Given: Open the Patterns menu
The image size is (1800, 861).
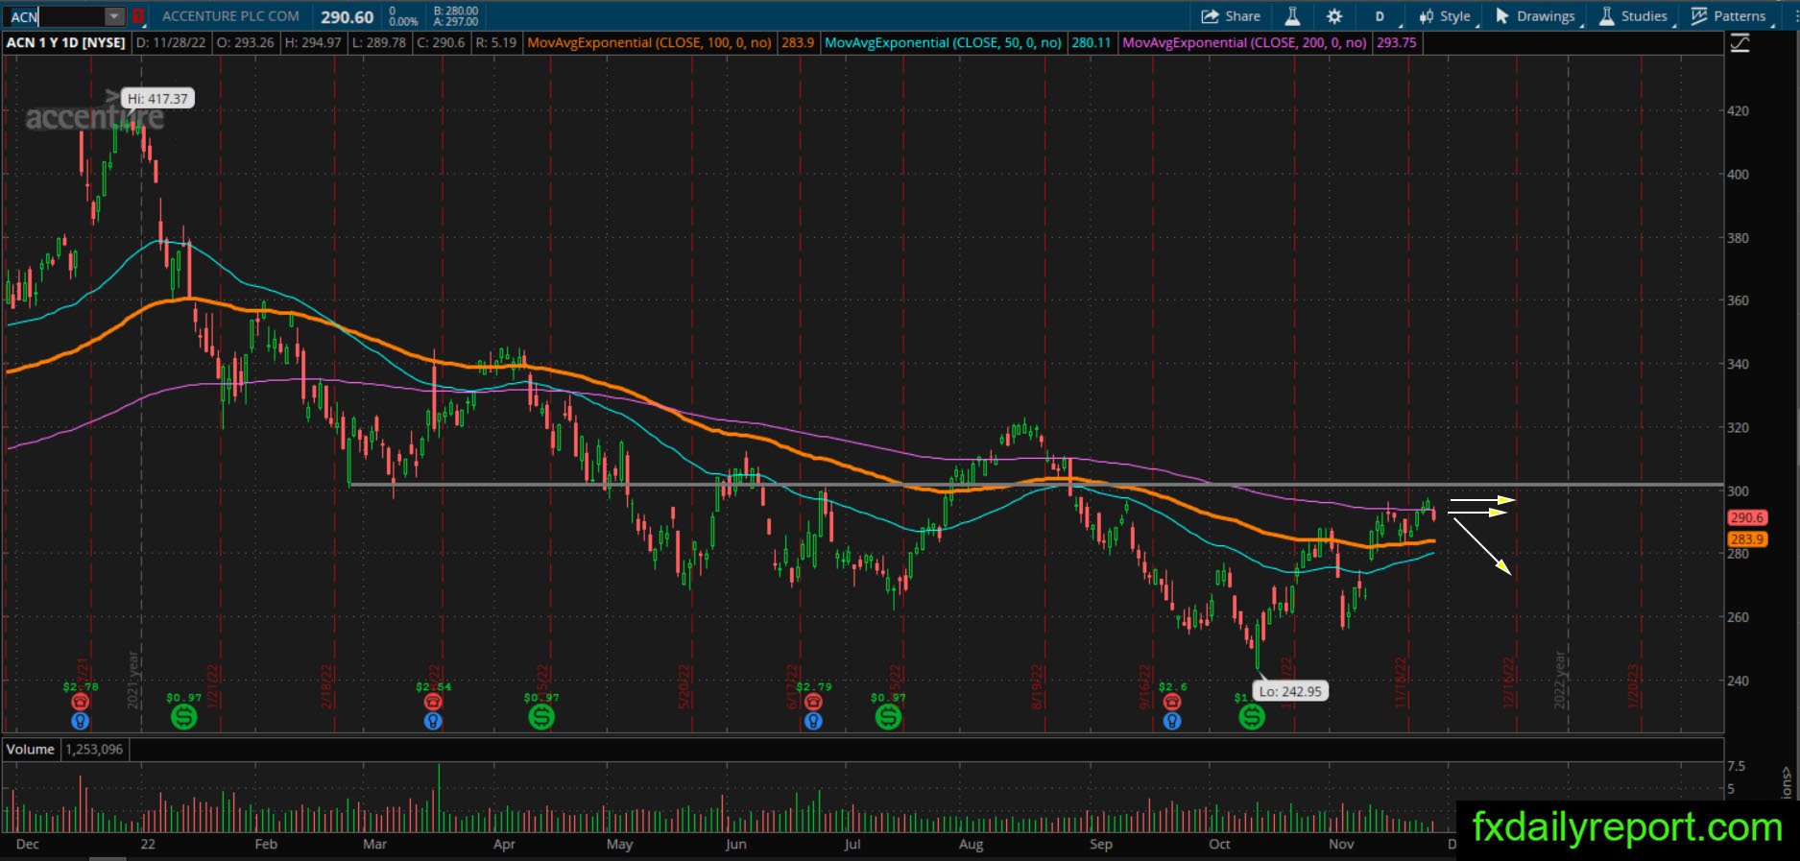Looking at the screenshot, I should (x=1729, y=16).
